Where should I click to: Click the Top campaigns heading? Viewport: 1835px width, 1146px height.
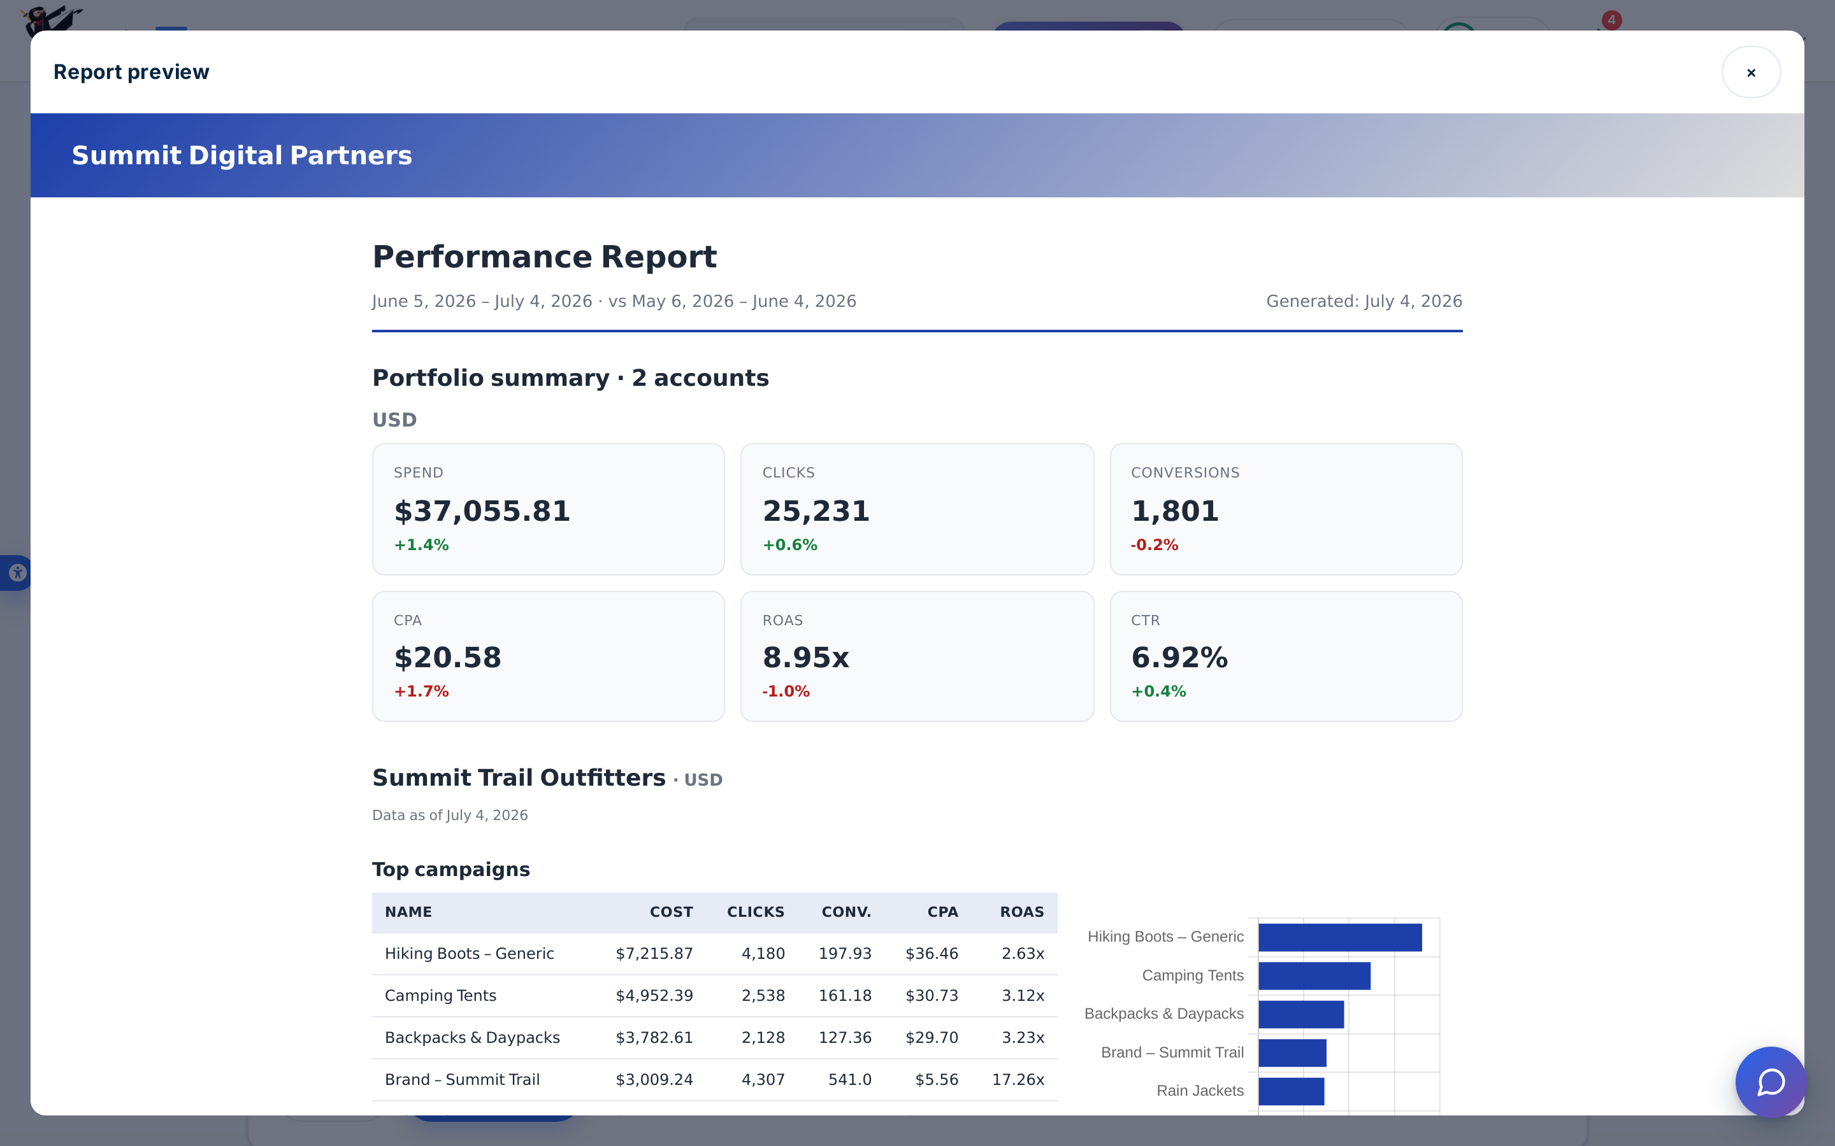tap(450, 869)
